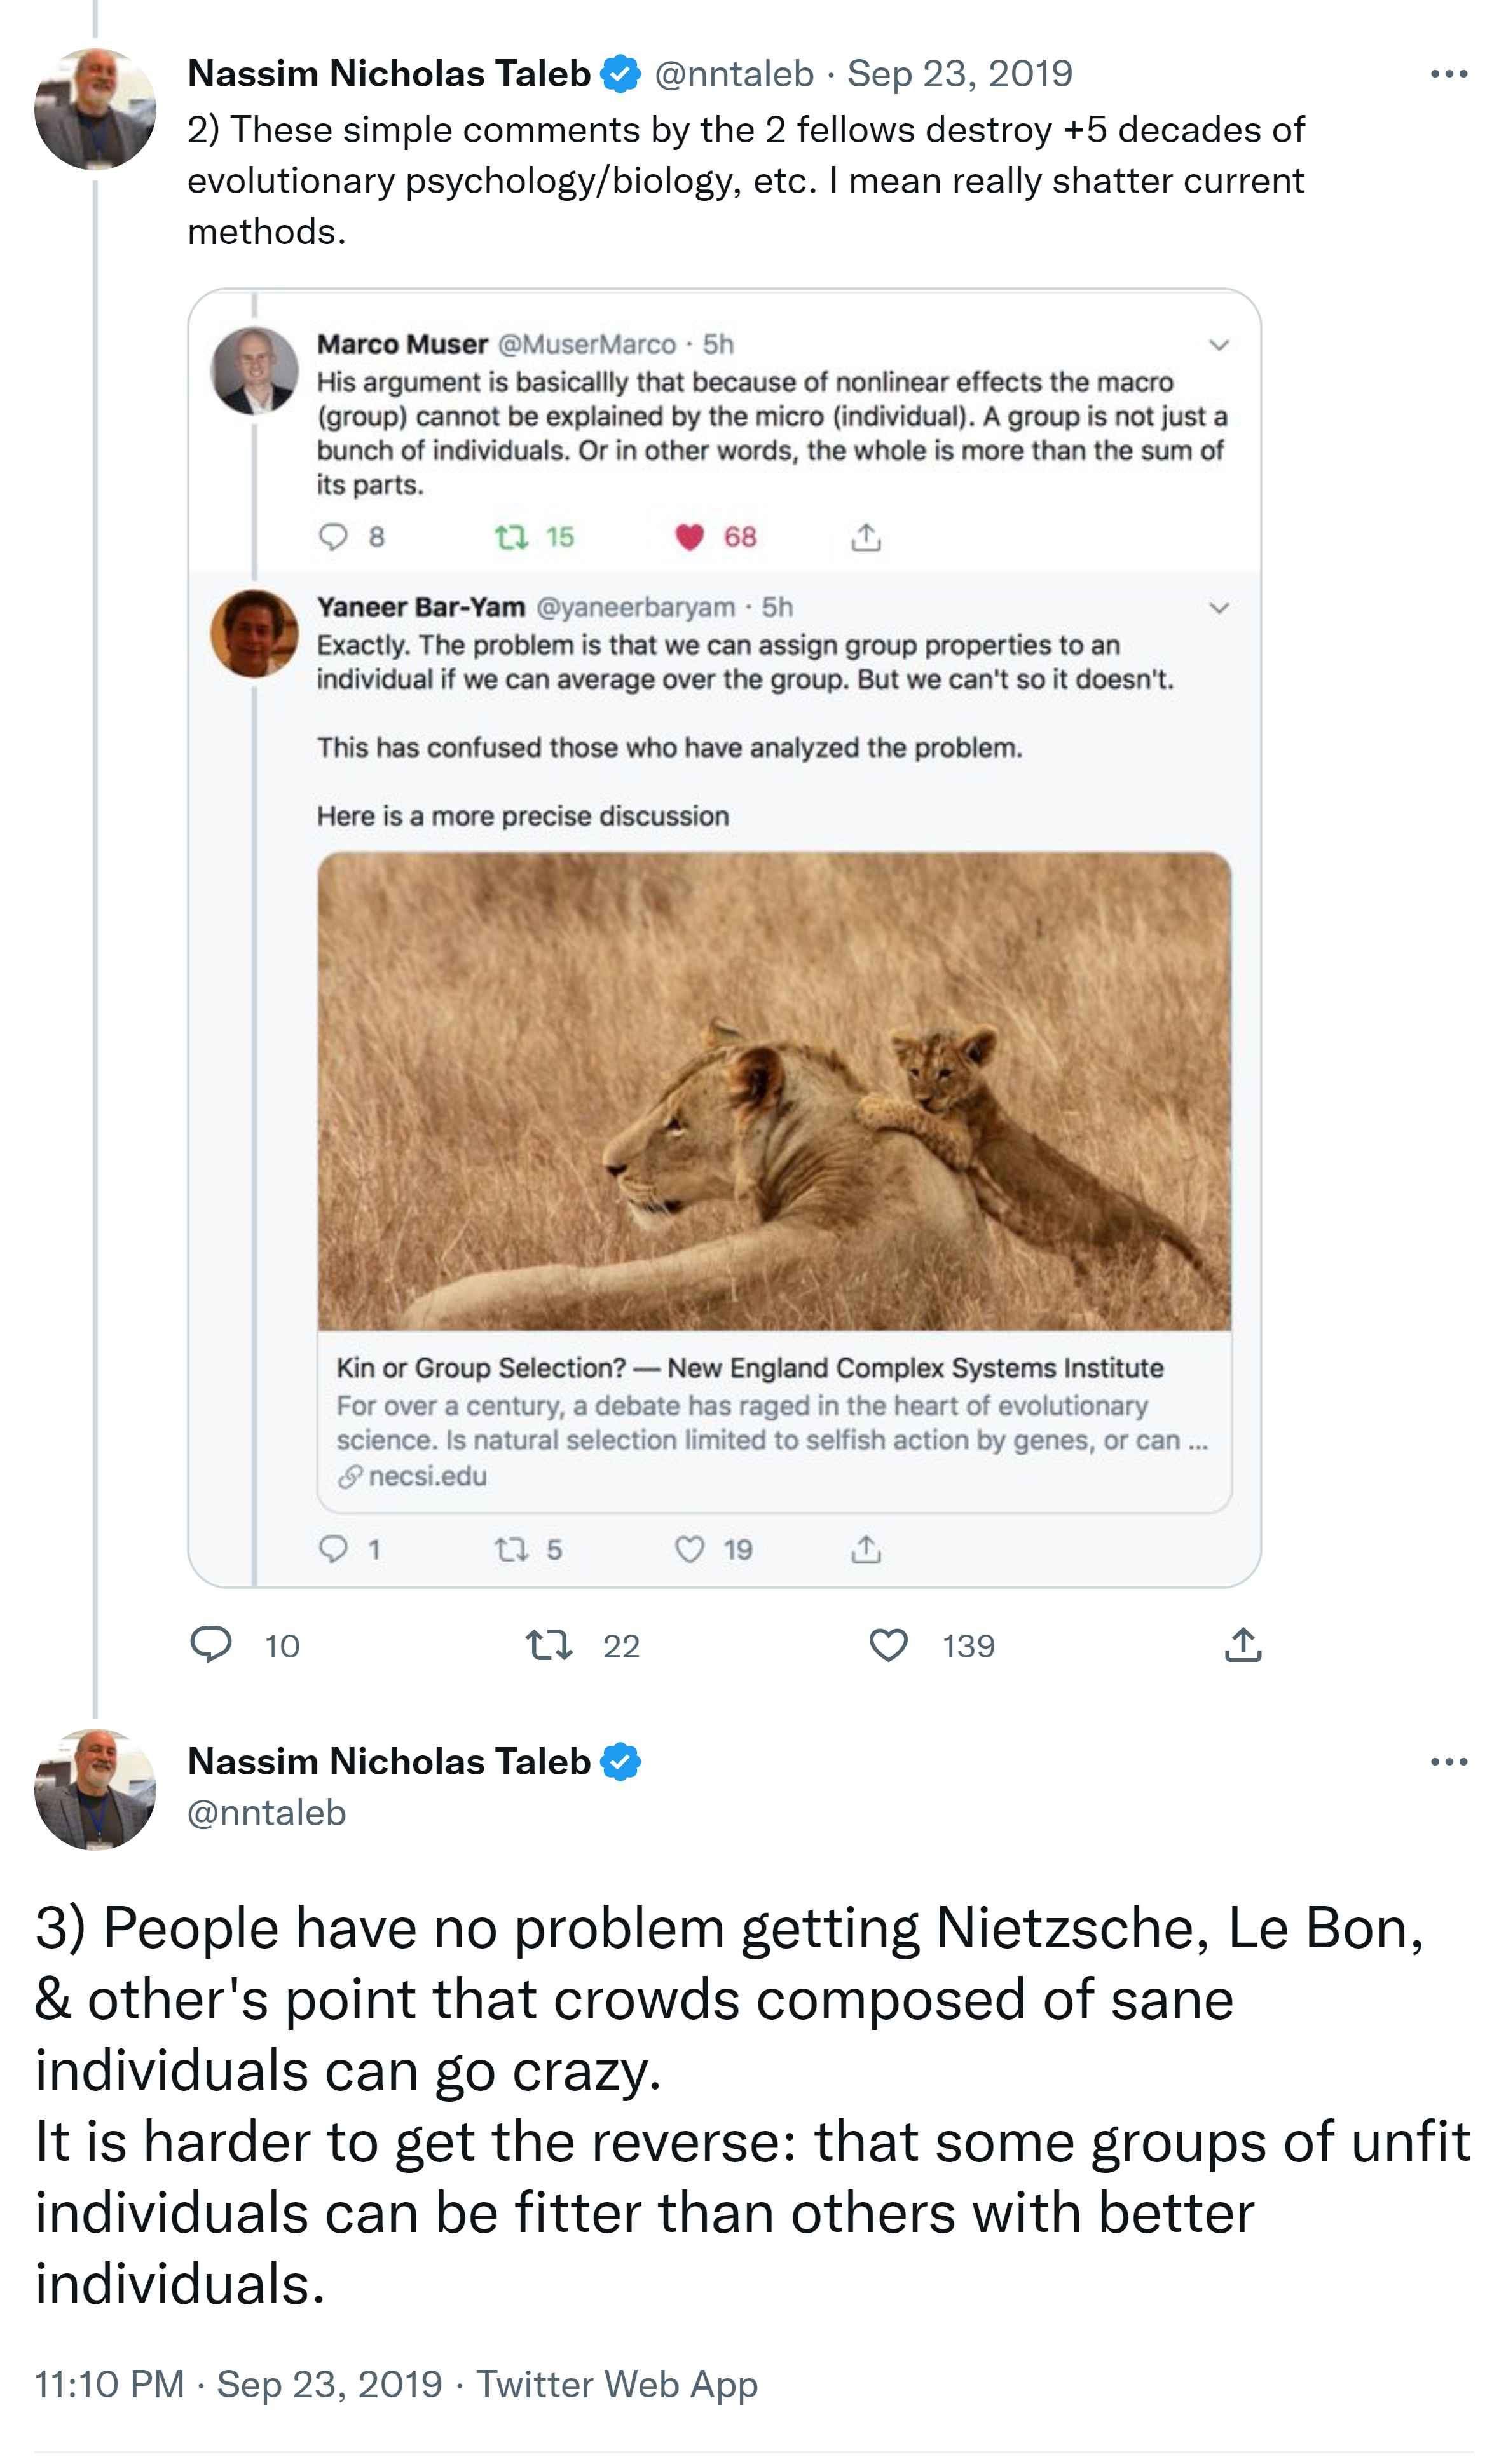Click Taleb's profile picture on the 3) tweet

click(x=95, y=1789)
